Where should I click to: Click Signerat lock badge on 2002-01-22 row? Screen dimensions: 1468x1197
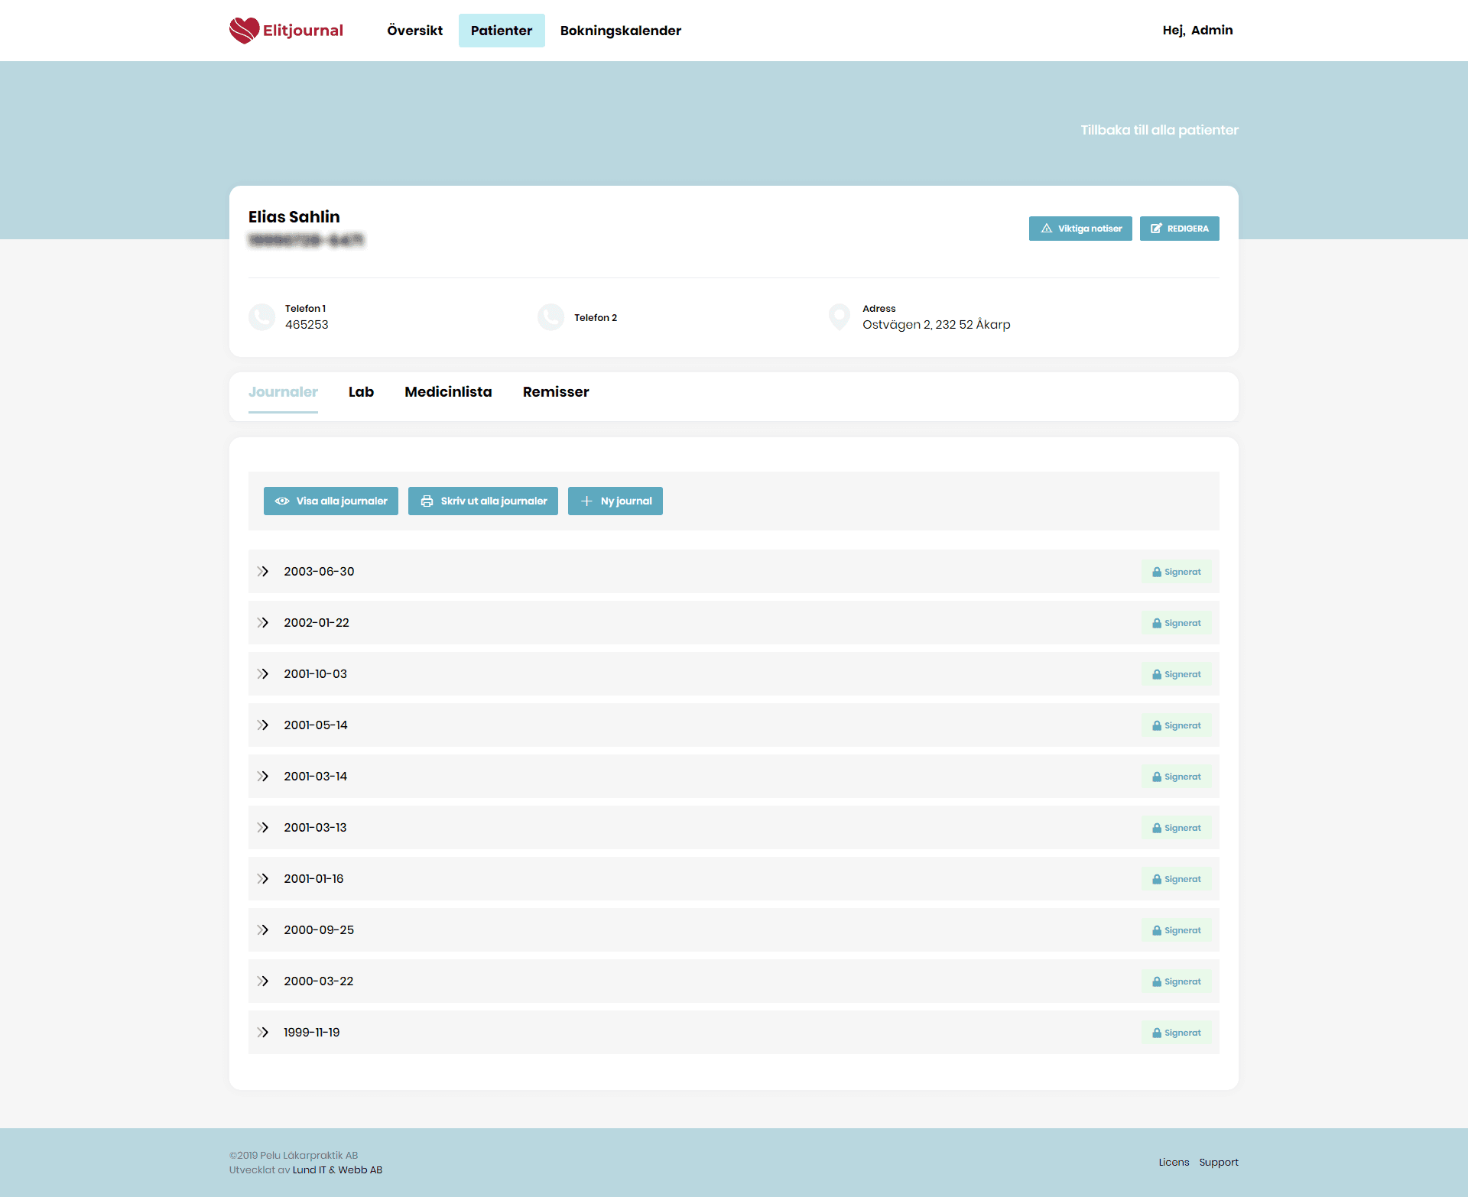click(1177, 623)
